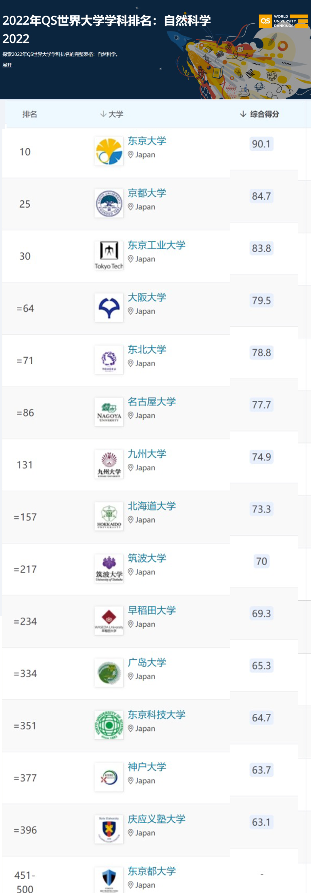This screenshot has width=311, height=893.
Task: Click the Tohoku University logo
Action: (x=109, y=360)
